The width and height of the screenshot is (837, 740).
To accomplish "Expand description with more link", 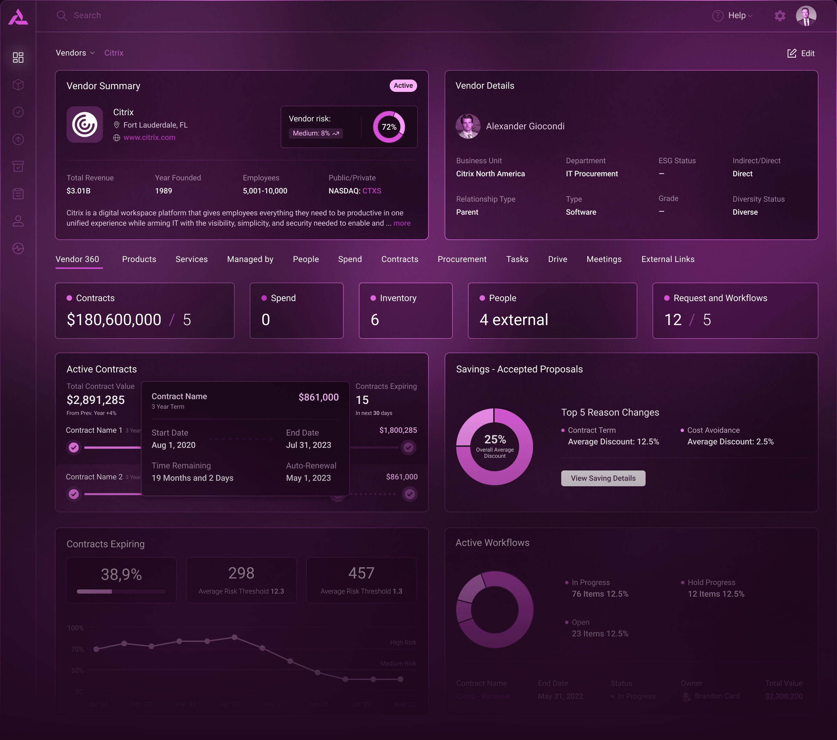I will [x=402, y=223].
